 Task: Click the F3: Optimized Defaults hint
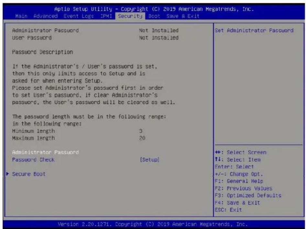click(x=248, y=195)
